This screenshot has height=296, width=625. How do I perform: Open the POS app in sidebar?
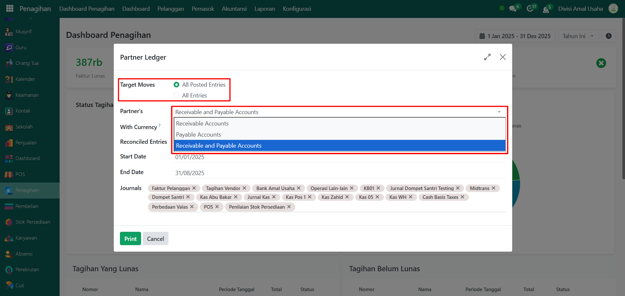point(20,174)
